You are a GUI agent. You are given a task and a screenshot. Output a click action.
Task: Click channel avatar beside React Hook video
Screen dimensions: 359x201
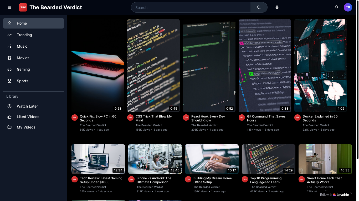point(186,118)
